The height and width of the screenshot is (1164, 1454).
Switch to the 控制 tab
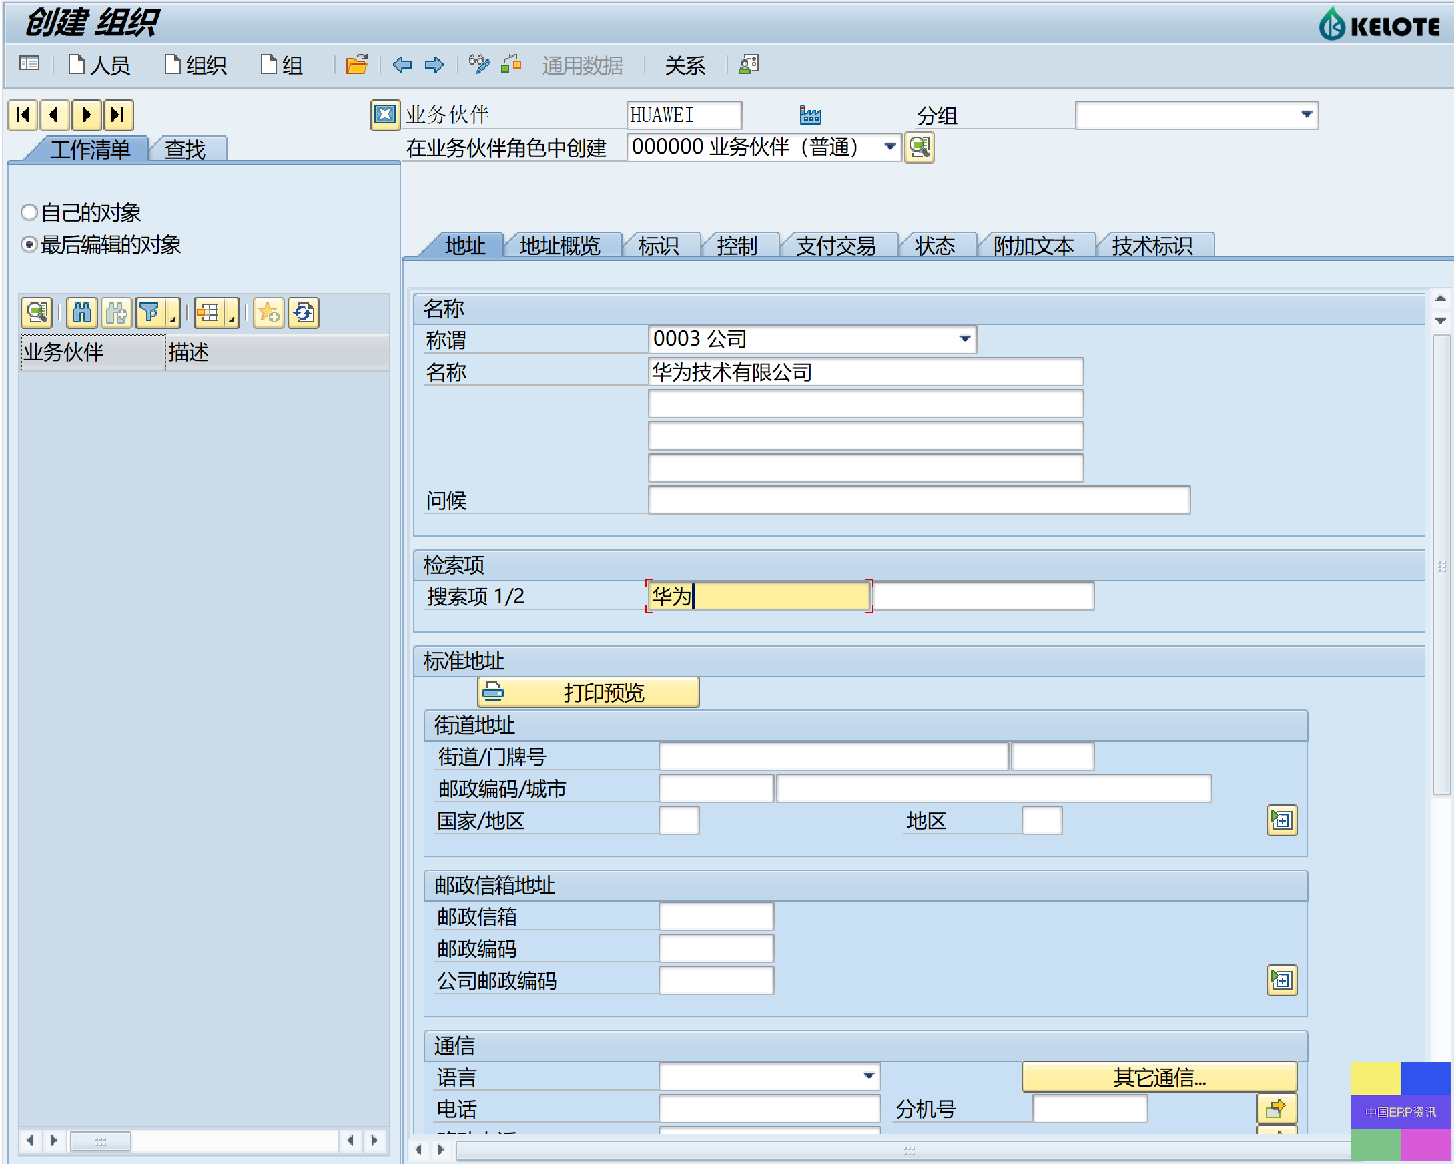(737, 246)
